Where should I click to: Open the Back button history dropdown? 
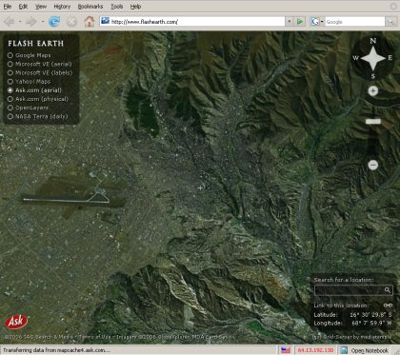[x=20, y=22]
